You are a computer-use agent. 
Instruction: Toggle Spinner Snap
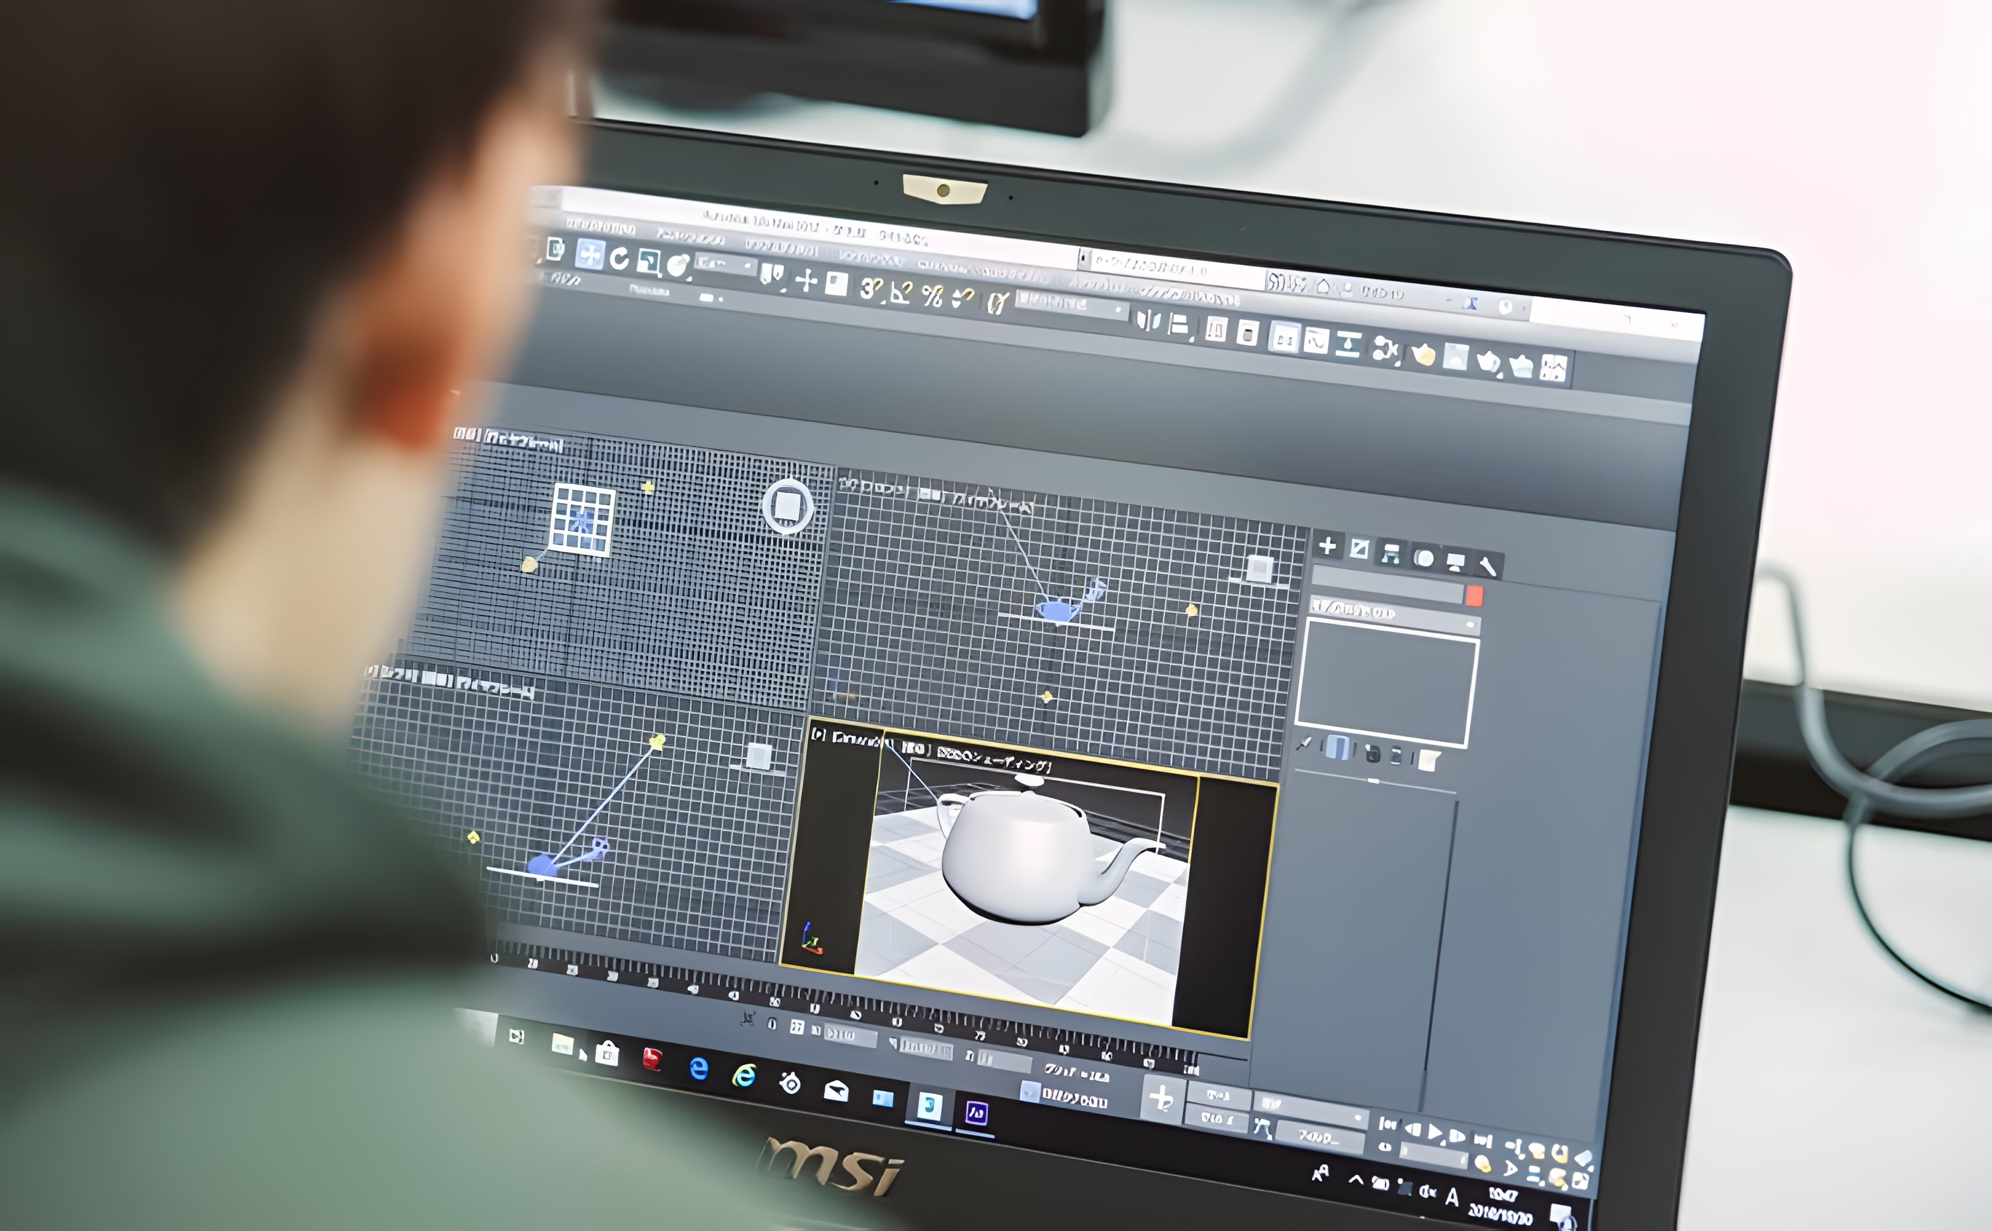(x=963, y=299)
